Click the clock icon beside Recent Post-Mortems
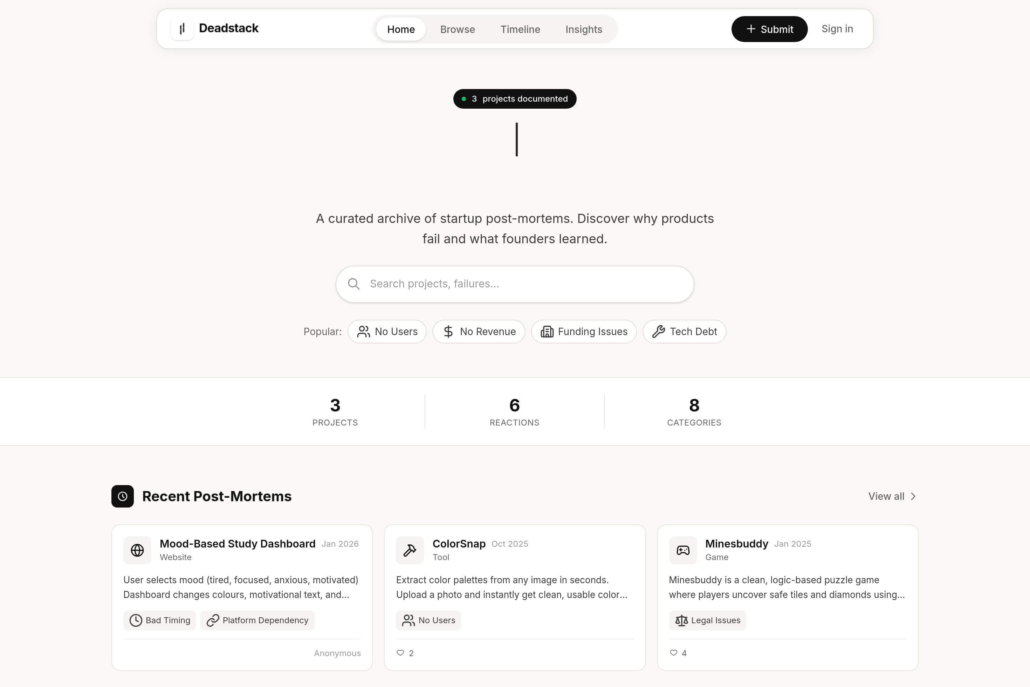 [x=123, y=496]
